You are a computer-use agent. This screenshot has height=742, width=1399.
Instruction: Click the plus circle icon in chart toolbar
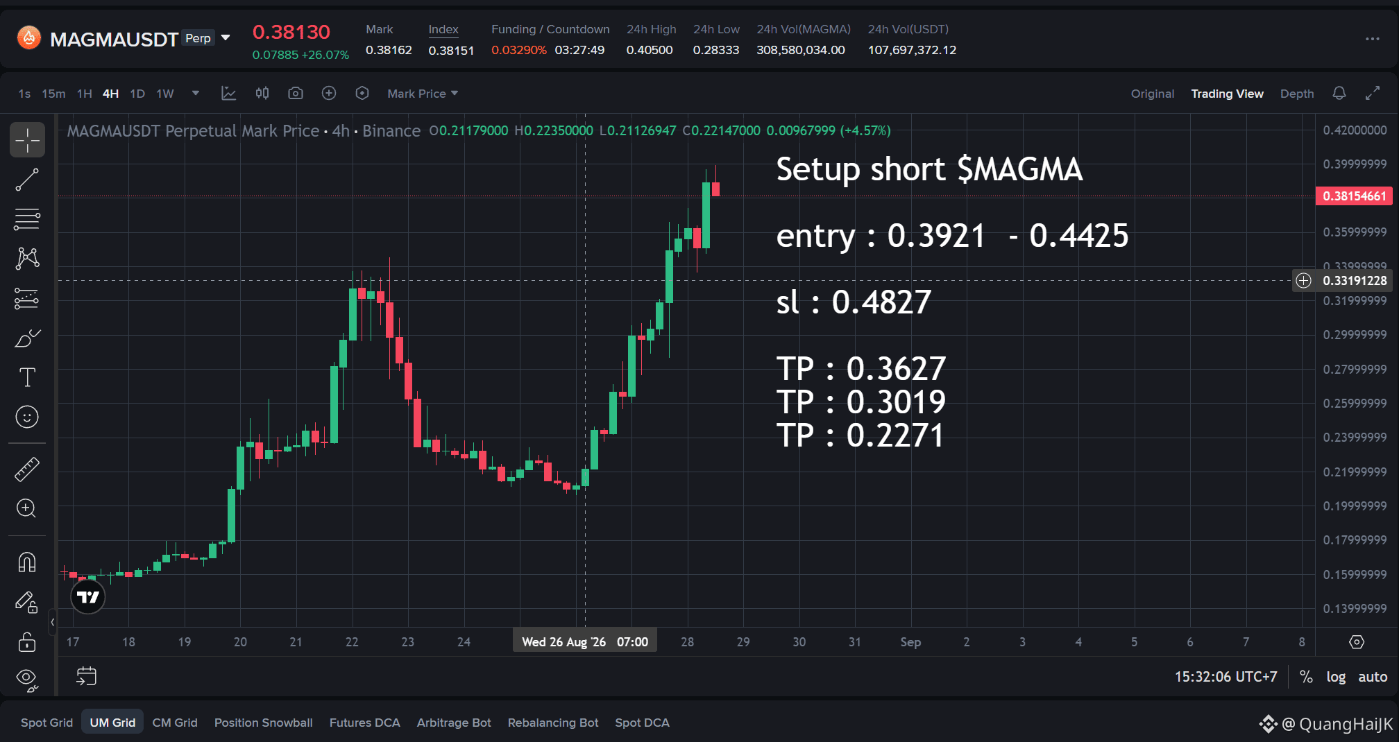[x=329, y=94]
